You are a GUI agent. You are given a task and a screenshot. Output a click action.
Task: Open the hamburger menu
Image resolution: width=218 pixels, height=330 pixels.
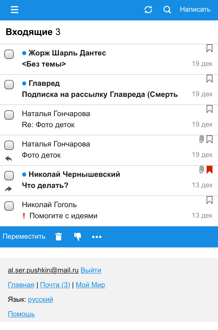pyautogui.click(x=15, y=10)
